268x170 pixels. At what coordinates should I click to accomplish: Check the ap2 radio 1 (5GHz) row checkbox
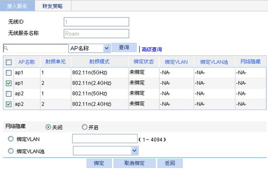[x=9, y=94]
